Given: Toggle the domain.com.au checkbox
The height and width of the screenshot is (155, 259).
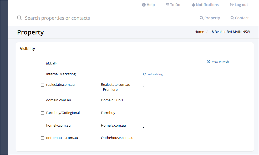Looking at the screenshot, I should tap(42, 101).
